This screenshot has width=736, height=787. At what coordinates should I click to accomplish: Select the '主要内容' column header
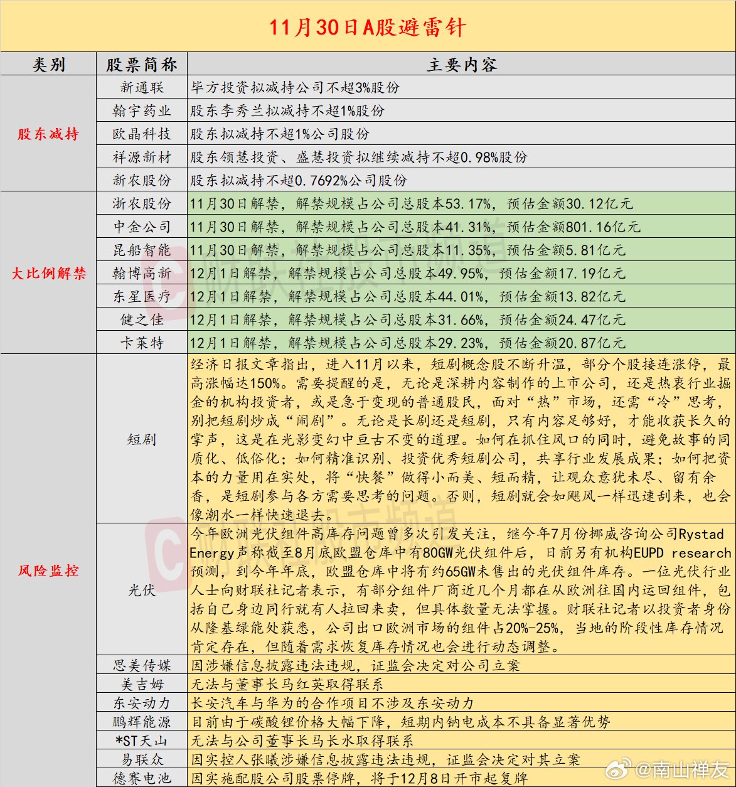point(461,64)
